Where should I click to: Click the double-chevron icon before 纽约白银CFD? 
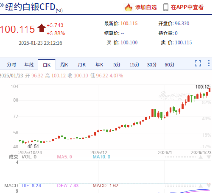pyautogui.click(x=2, y=6)
